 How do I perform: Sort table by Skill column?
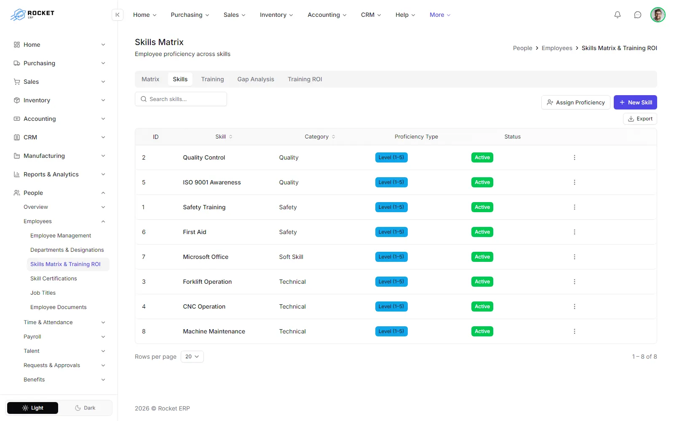tap(224, 137)
